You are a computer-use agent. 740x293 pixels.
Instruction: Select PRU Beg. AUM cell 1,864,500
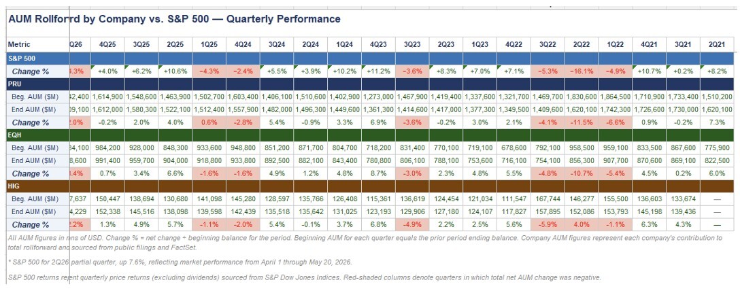[616, 97]
